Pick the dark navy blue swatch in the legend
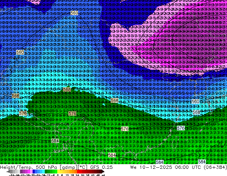This screenshot has width=227, height=176. coord(34,172)
